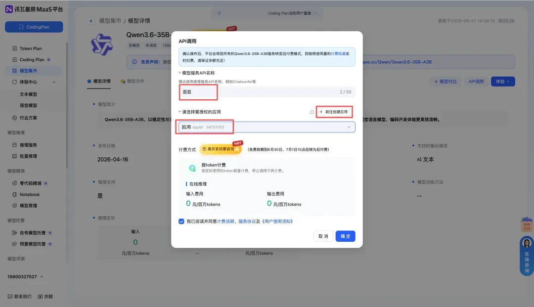Click the 计费标准 link in the notice
Image resolution: width=534 pixels, height=307 pixels.
point(338,54)
